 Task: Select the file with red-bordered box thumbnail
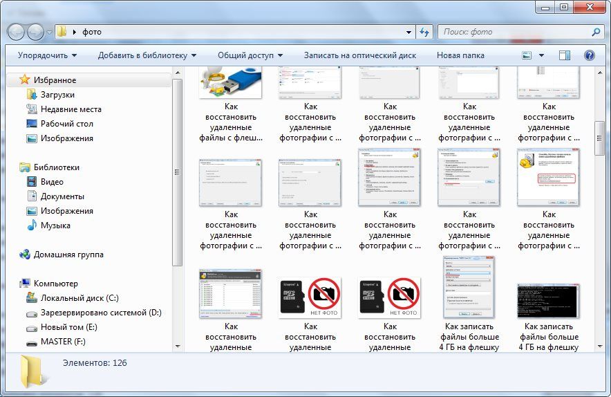pos(548,178)
